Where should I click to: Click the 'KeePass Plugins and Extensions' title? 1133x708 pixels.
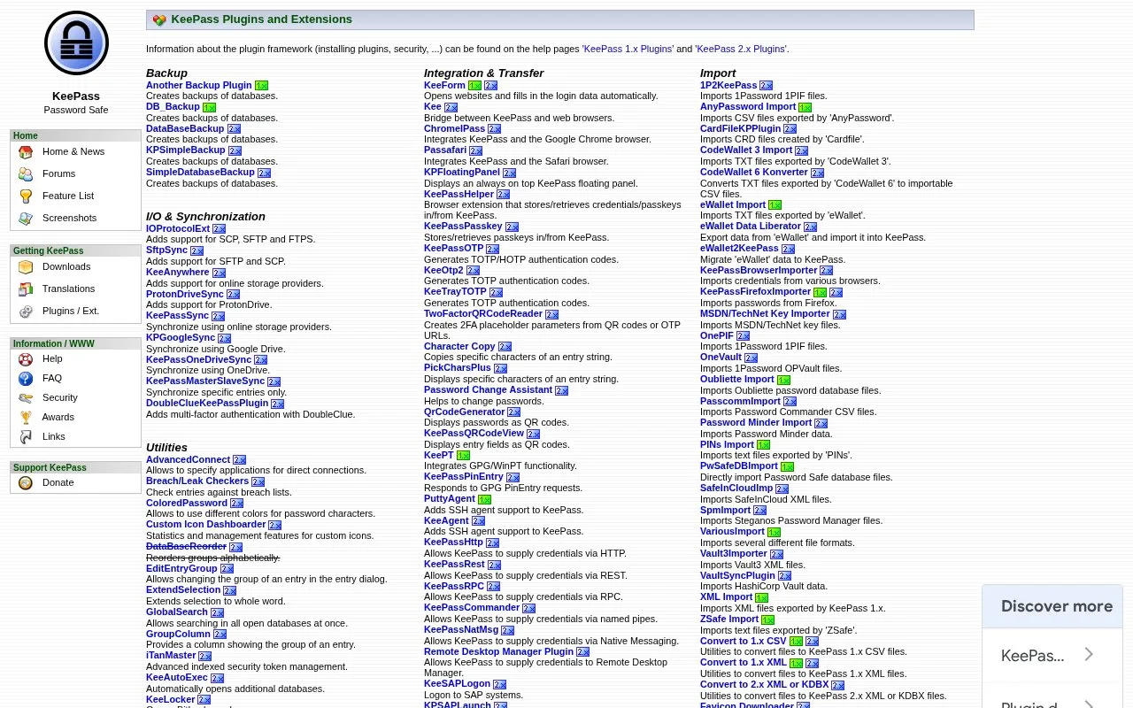pos(261,19)
